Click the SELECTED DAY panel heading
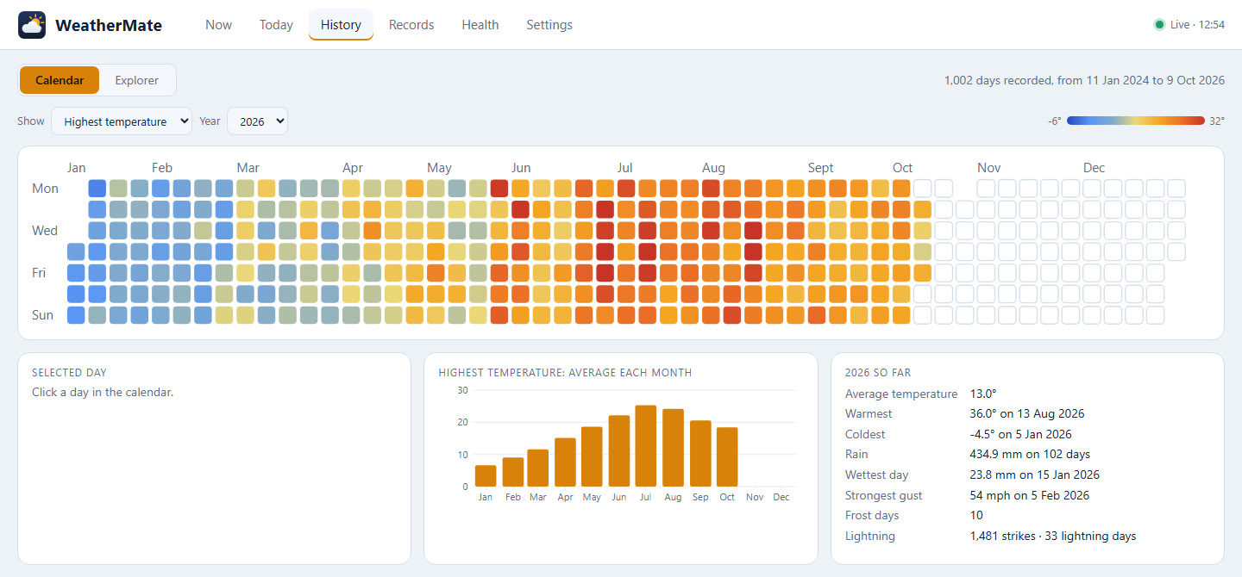The image size is (1242, 577). coord(69,373)
